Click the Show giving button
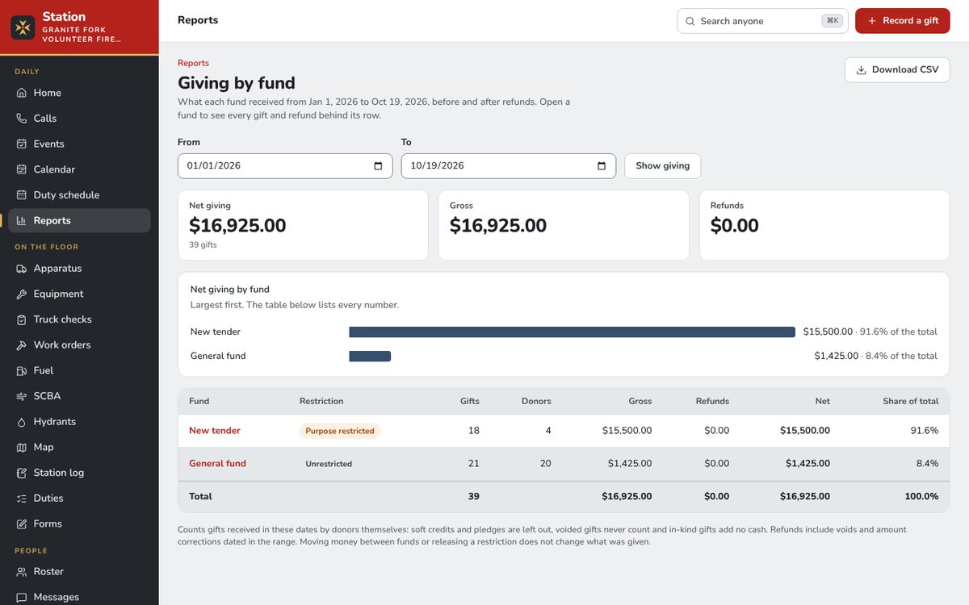The image size is (969, 605). [662, 166]
